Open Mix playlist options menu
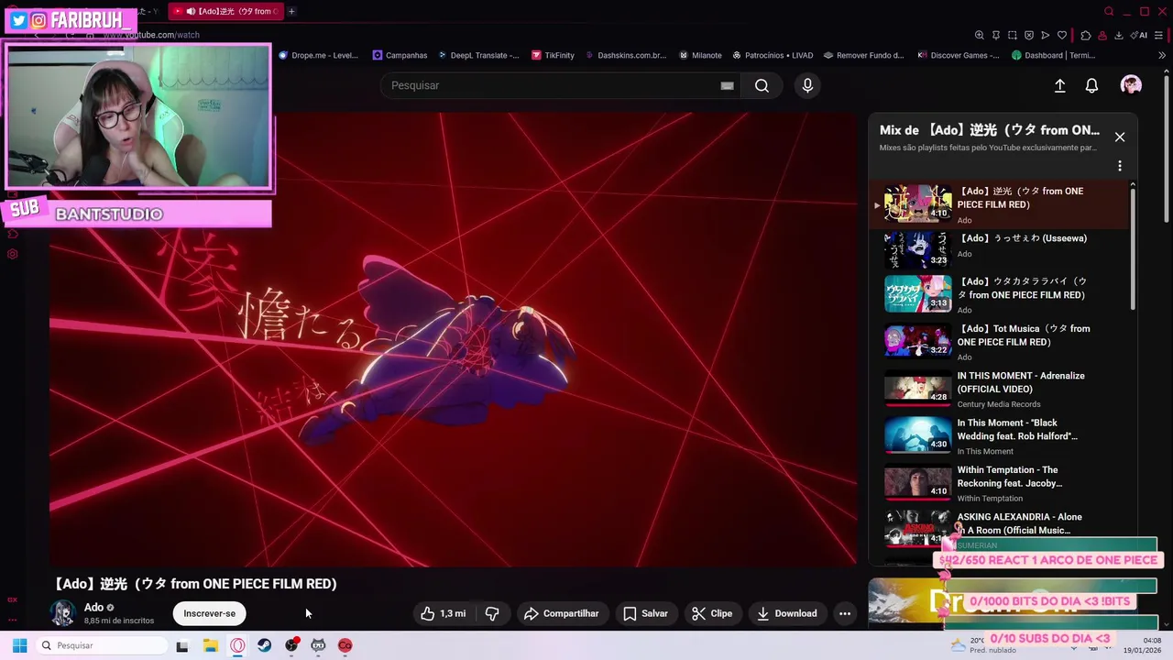1173x660 pixels. pyautogui.click(x=1119, y=166)
